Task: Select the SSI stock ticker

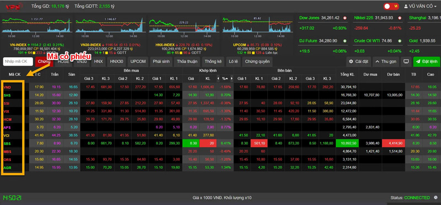Action: pyautogui.click(x=7, y=104)
